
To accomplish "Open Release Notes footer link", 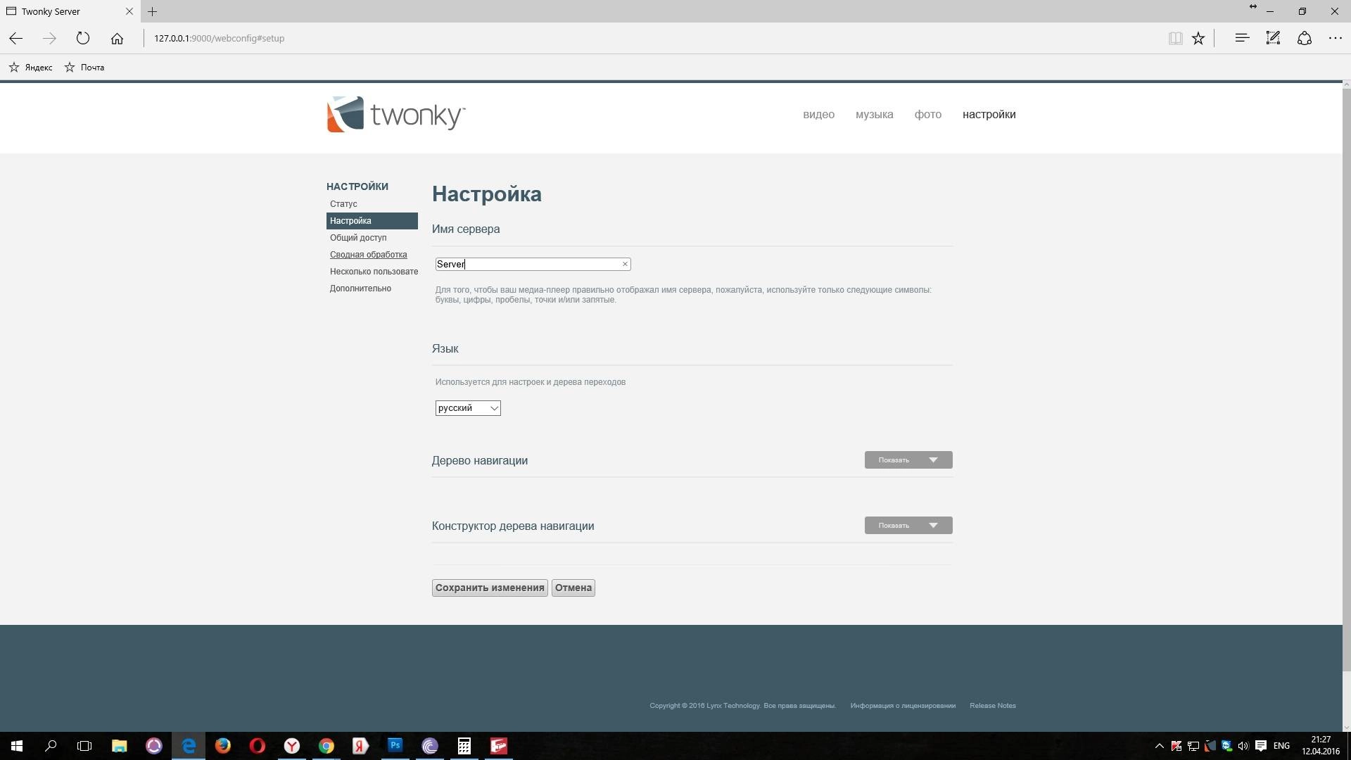I will 993,705.
